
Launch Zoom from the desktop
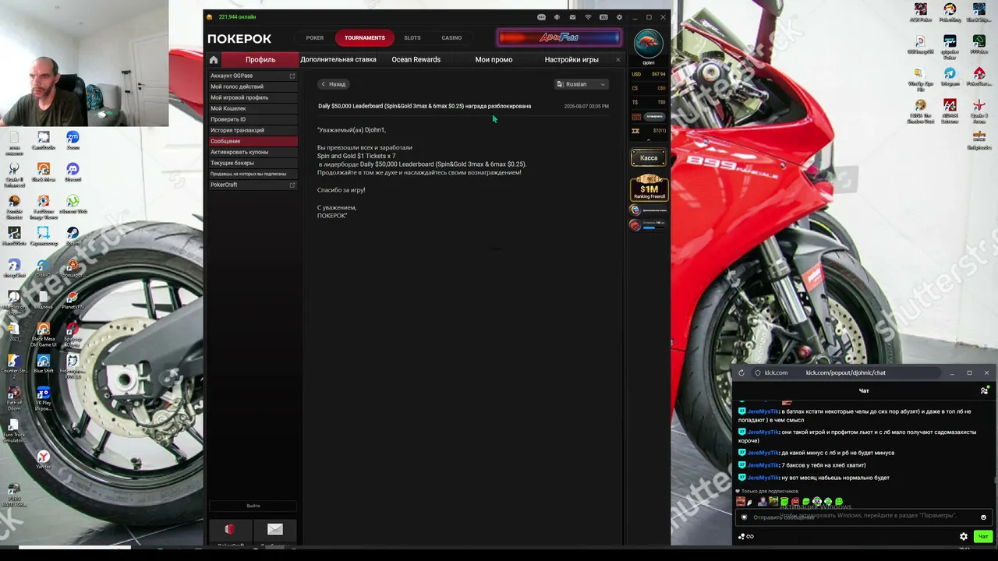point(73,140)
